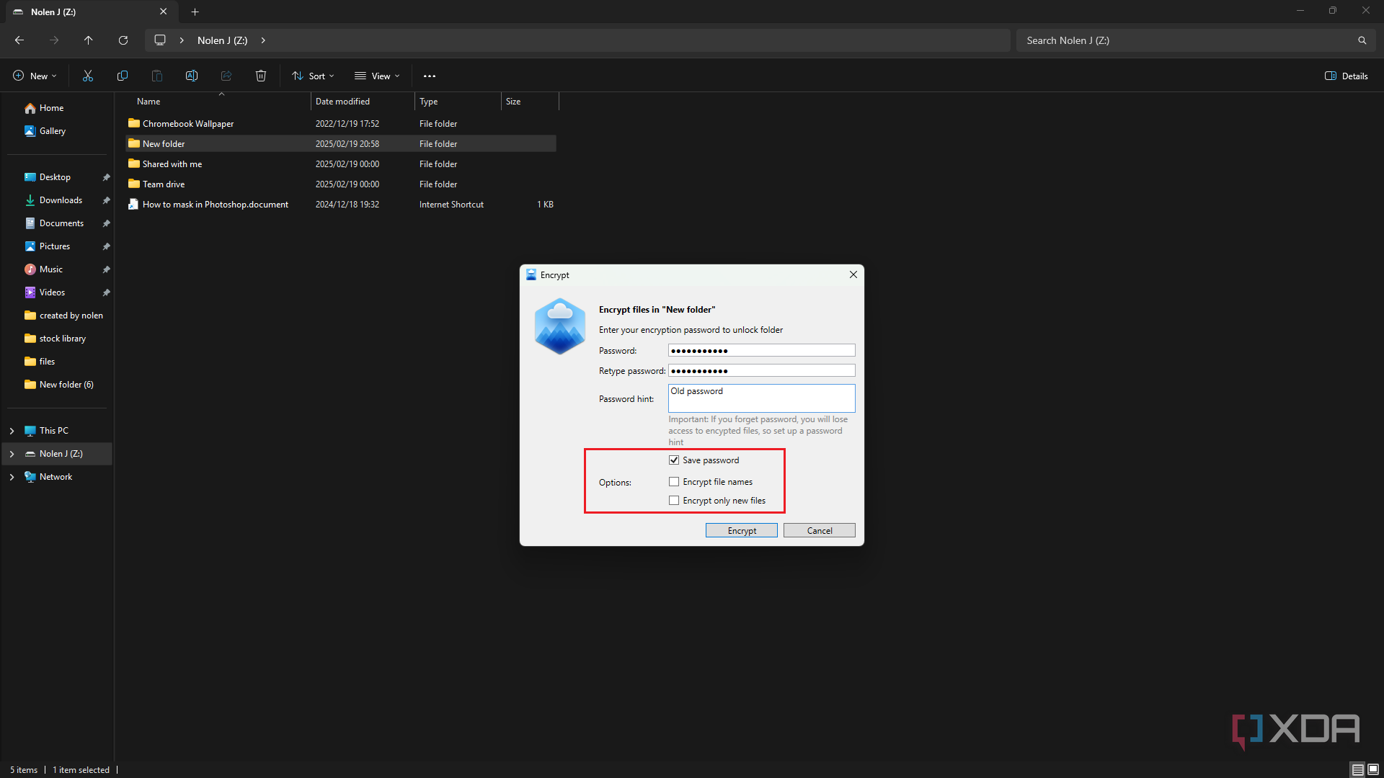Viewport: 1384px width, 778px height.
Task: Expand This PC tree node
Action: pos(12,431)
